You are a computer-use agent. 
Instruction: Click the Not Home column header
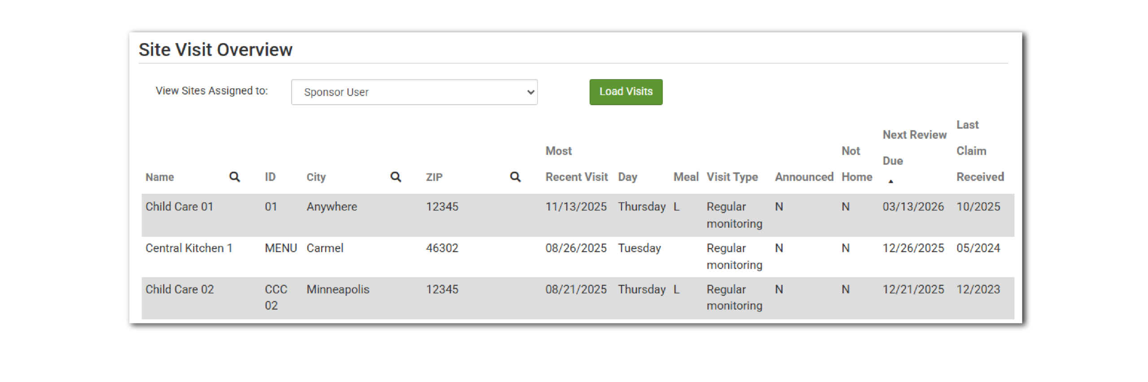point(857,177)
